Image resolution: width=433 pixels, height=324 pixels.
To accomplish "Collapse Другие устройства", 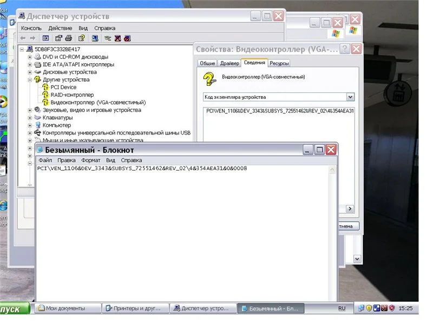I will [x=30, y=80].
